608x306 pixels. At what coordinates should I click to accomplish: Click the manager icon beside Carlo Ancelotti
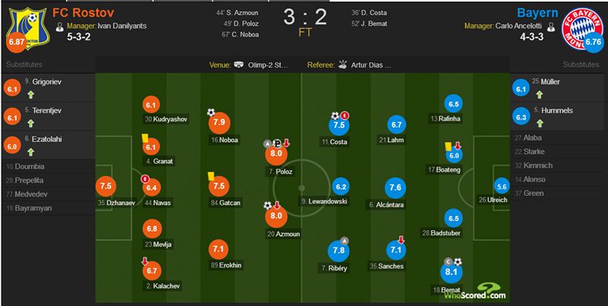point(551,27)
